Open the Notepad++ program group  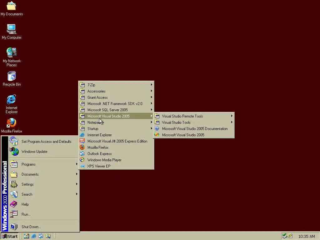tap(116, 122)
